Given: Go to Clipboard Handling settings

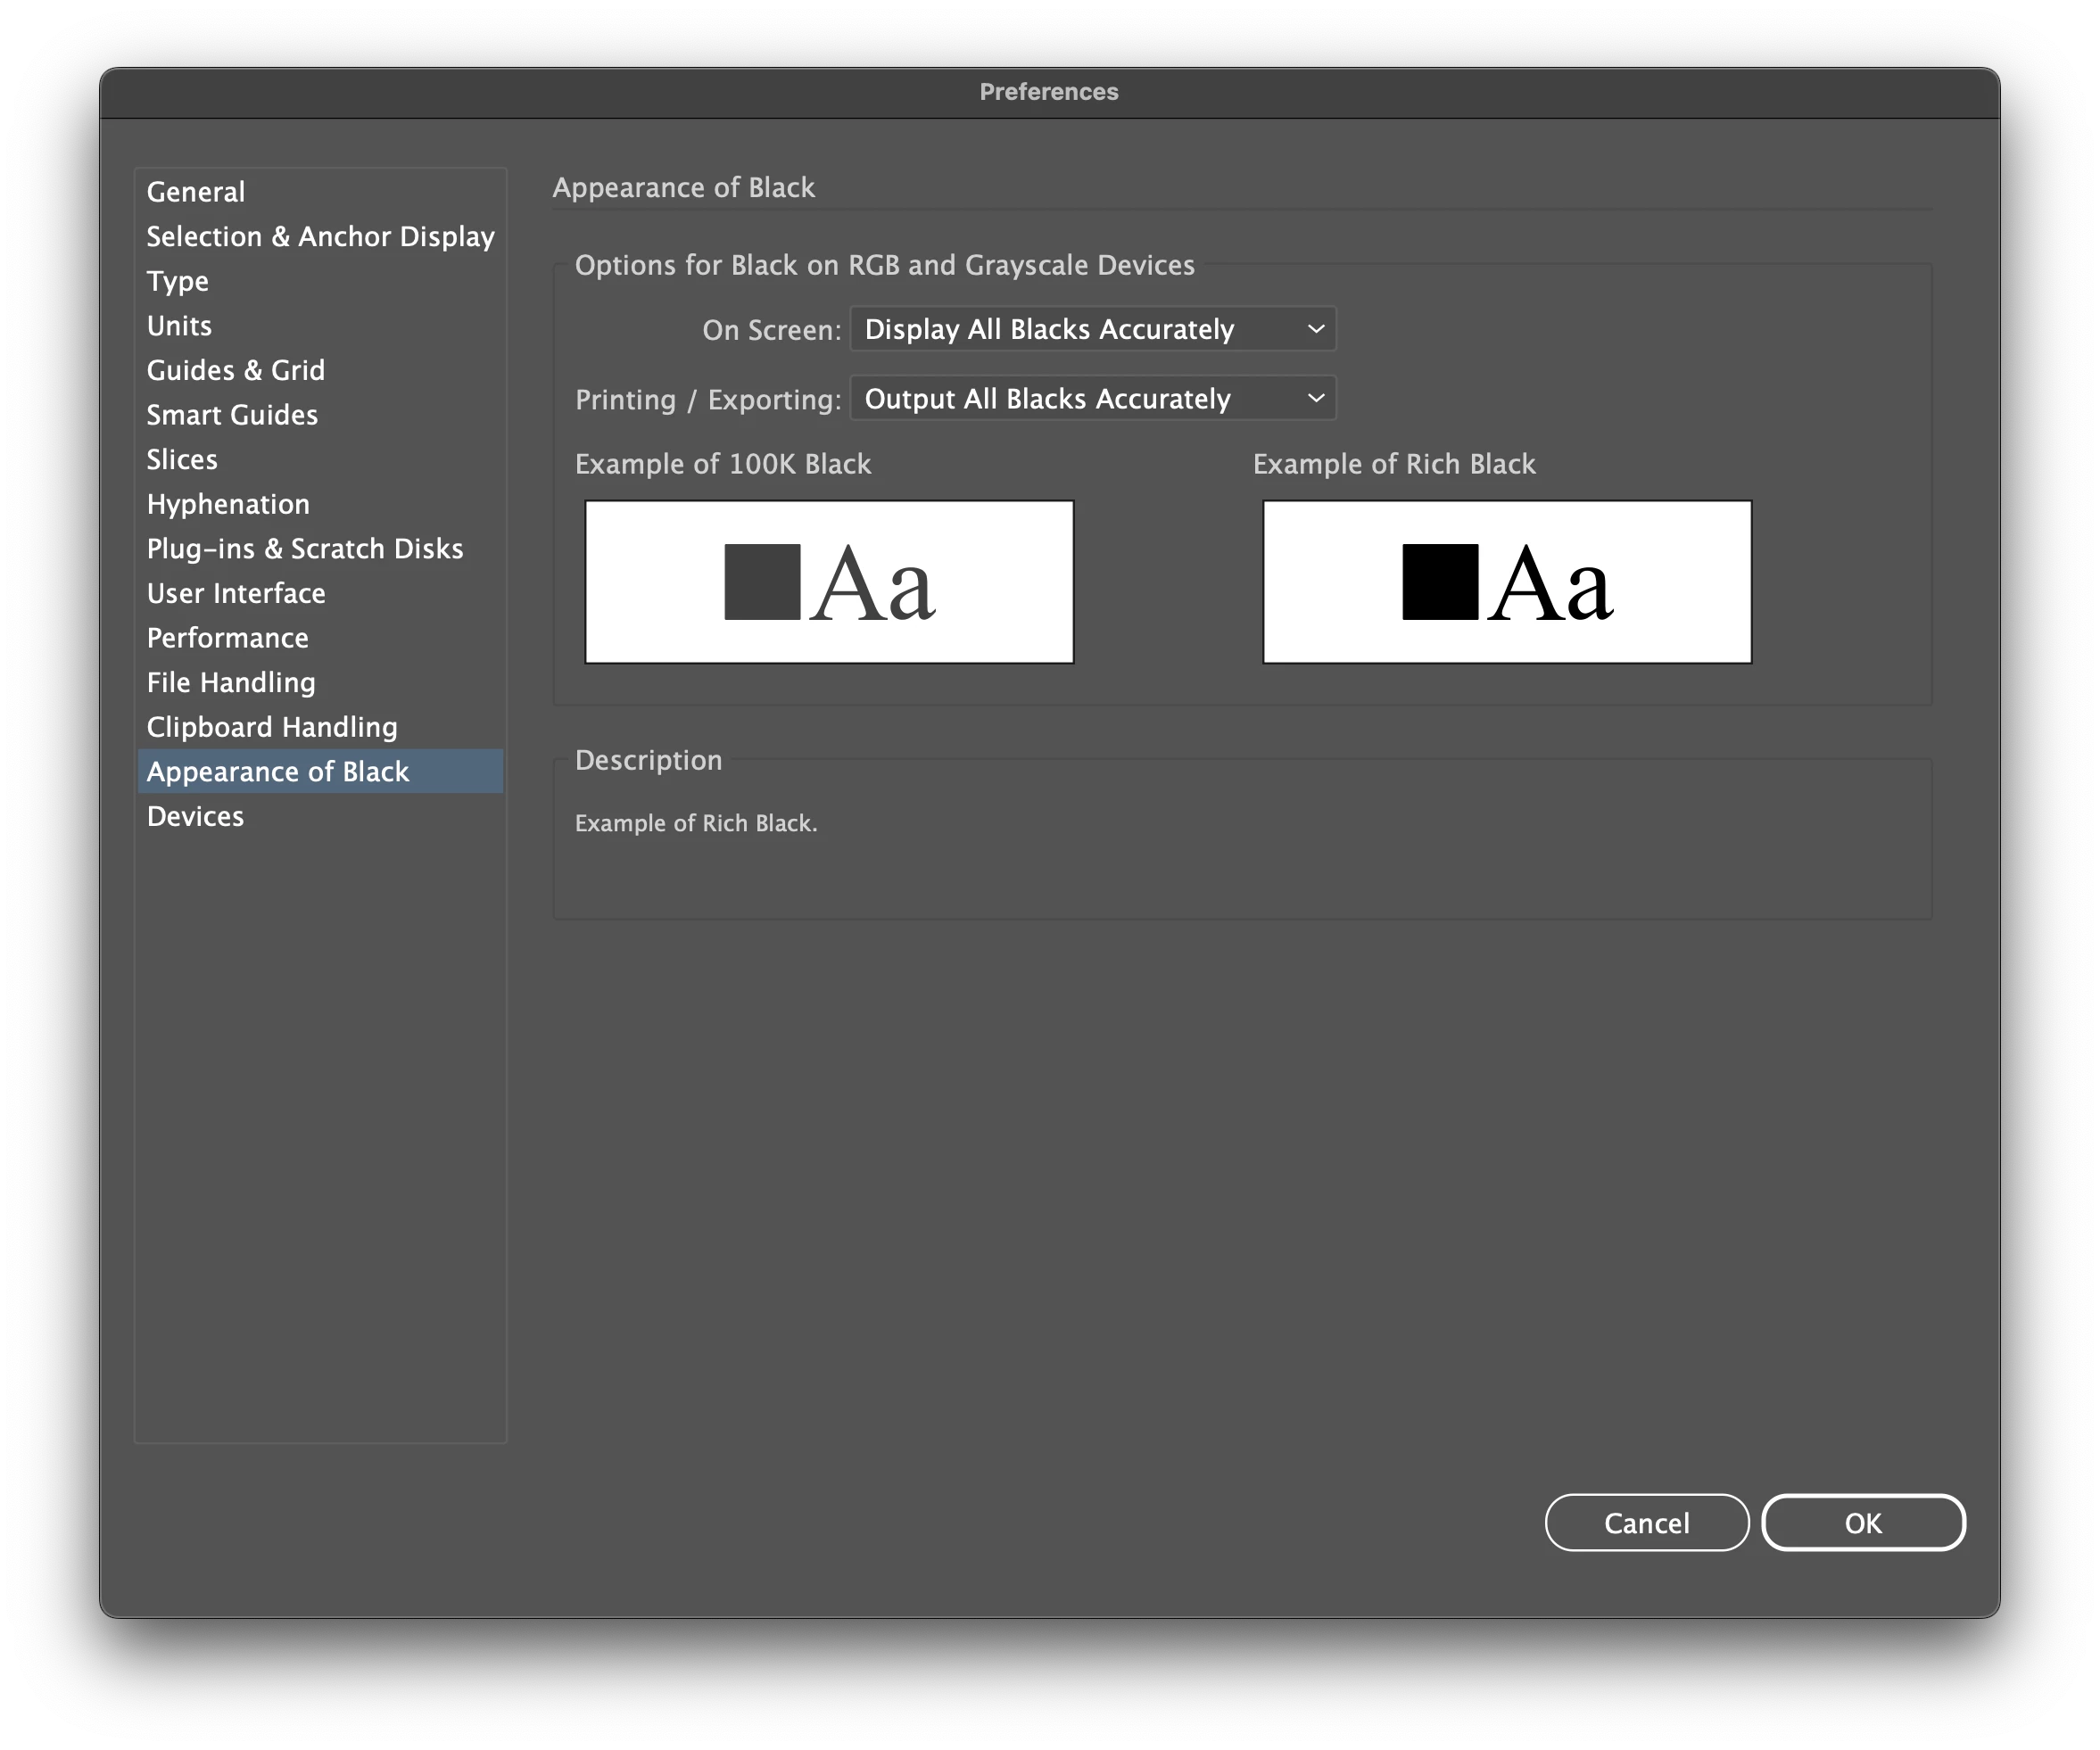Looking at the screenshot, I should pyautogui.click(x=272, y=727).
